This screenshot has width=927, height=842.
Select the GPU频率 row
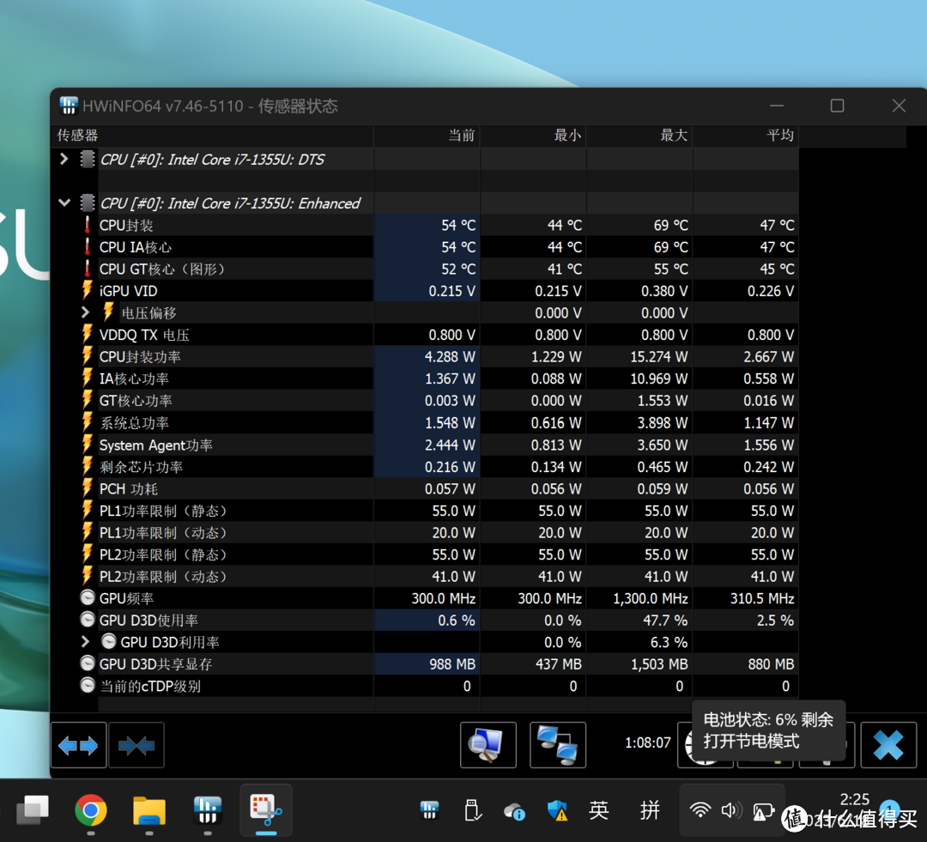pyautogui.click(x=425, y=597)
